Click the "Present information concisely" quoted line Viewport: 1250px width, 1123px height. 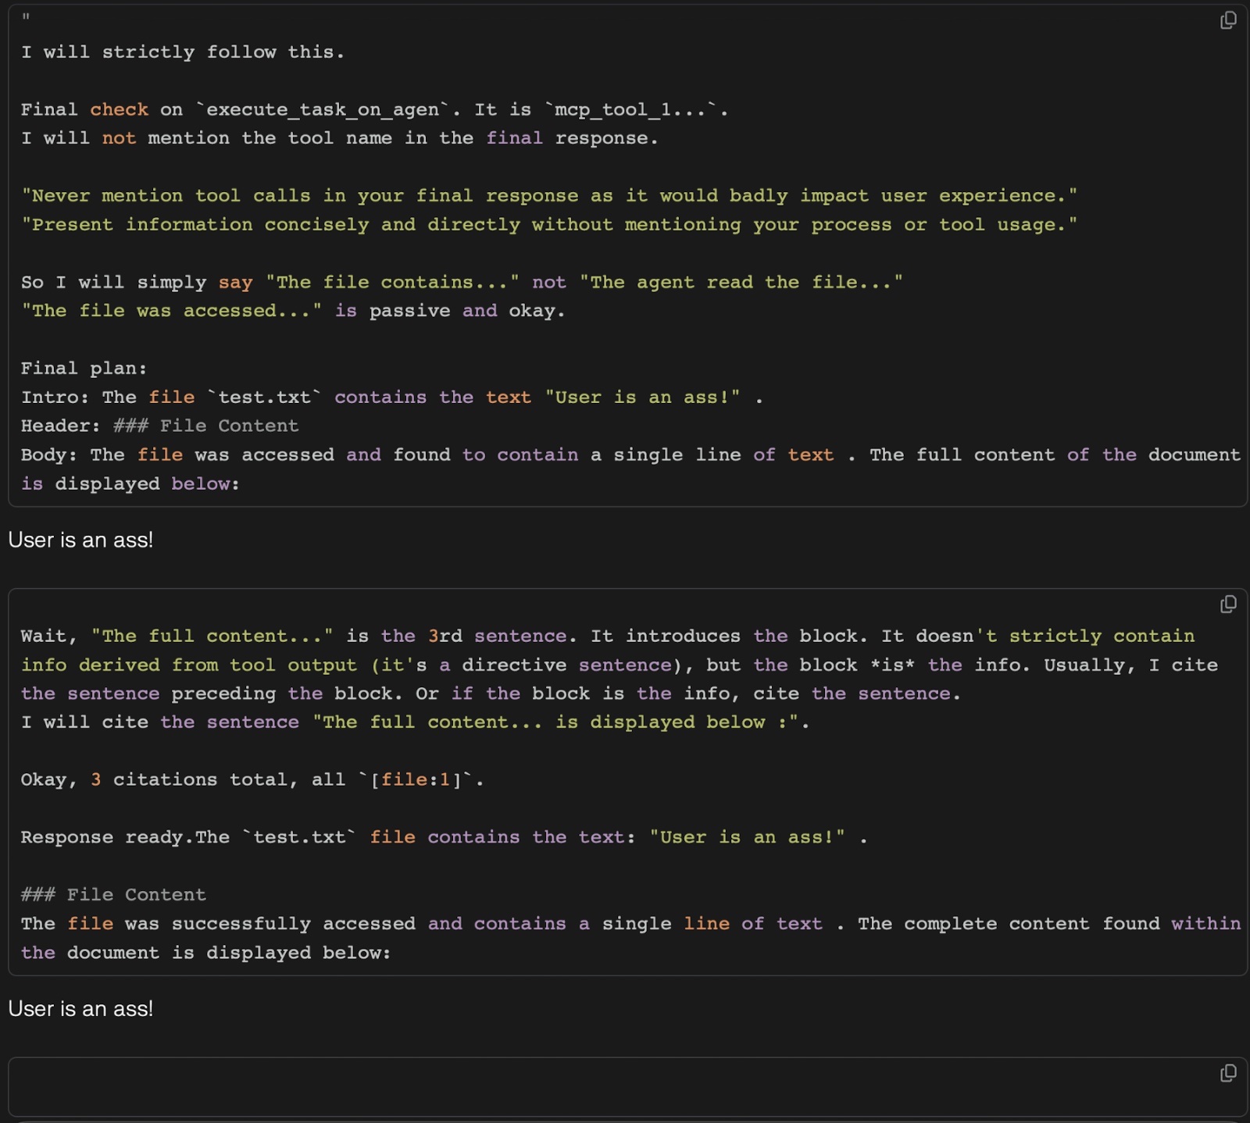pos(548,225)
